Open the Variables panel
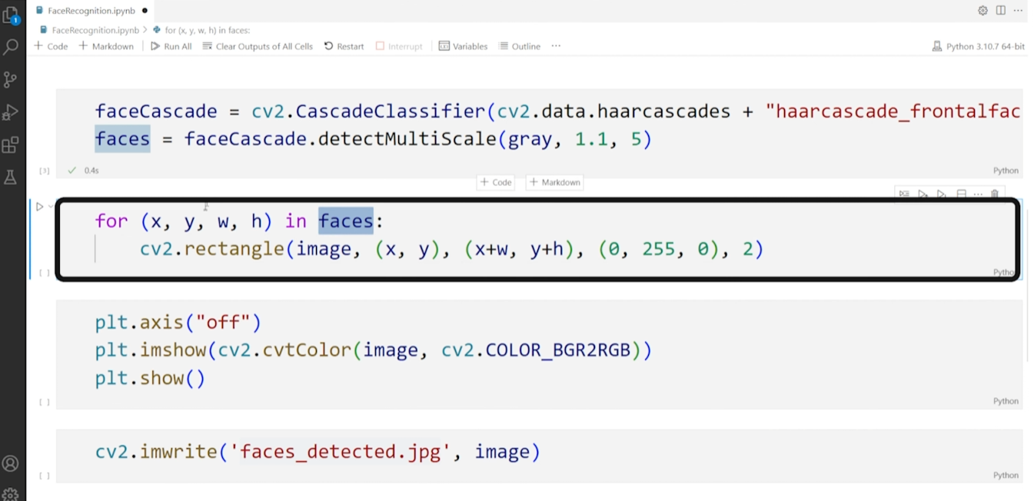The height and width of the screenshot is (501, 1034). pos(463,46)
